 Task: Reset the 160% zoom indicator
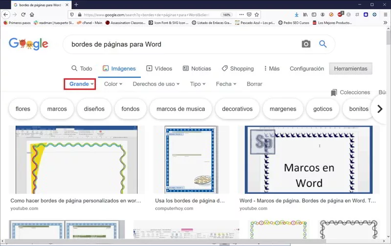point(226,15)
